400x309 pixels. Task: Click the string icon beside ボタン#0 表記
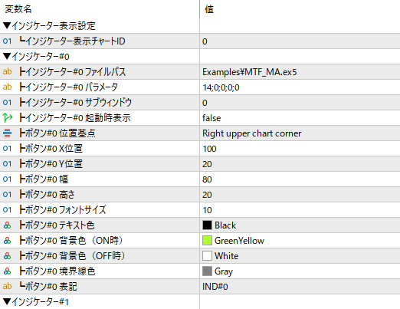(x=7, y=286)
